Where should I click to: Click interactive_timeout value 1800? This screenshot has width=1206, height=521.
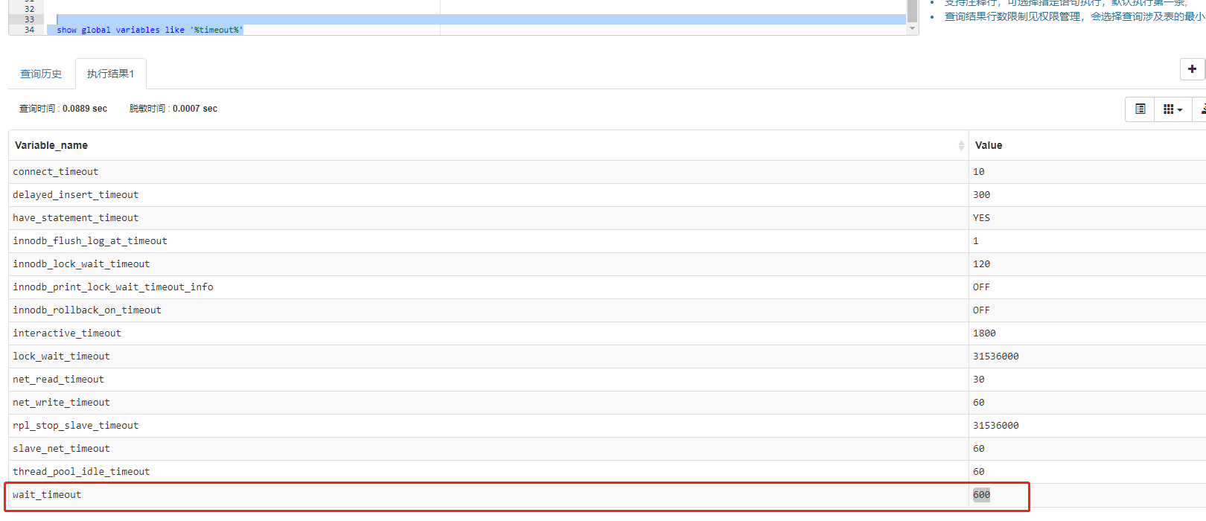pos(984,333)
